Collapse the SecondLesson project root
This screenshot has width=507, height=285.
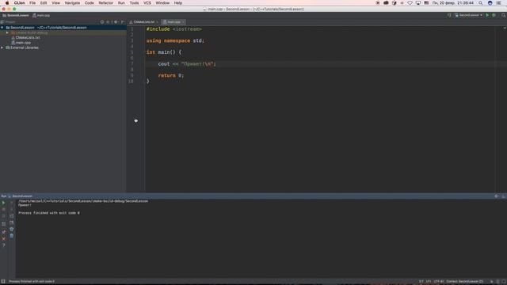point(2,28)
